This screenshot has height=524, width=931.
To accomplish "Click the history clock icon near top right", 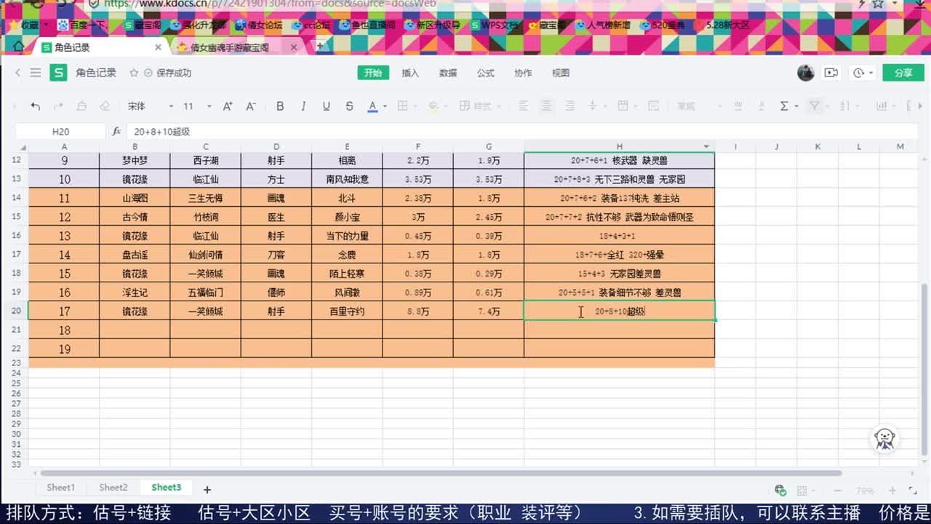I will click(x=859, y=73).
